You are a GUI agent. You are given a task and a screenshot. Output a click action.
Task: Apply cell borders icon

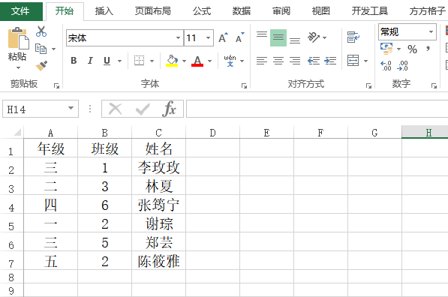click(139, 61)
